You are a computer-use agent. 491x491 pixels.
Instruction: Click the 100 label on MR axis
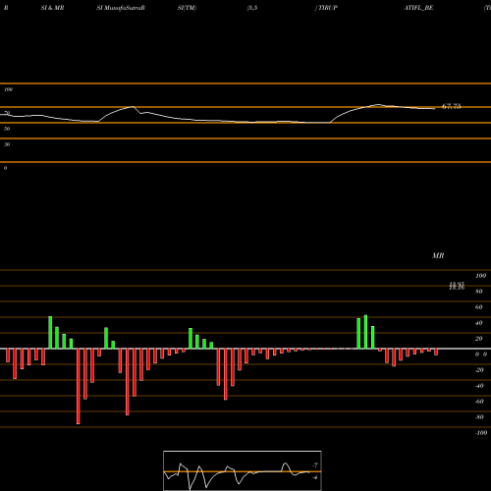pyautogui.click(x=480, y=276)
